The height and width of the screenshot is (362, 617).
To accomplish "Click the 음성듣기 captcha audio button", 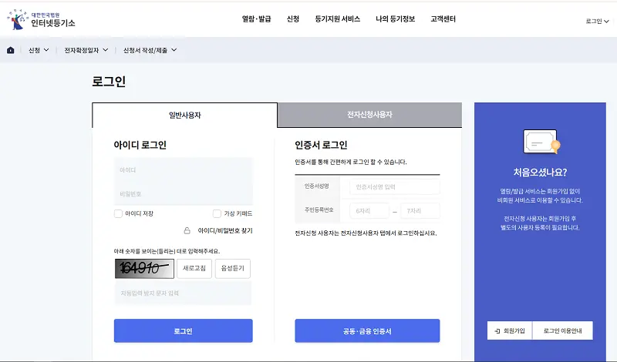I will pos(233,269).
